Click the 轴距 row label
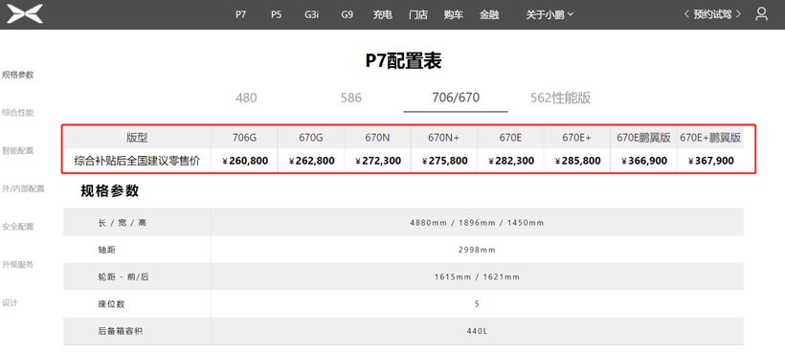 pos(106,250)
